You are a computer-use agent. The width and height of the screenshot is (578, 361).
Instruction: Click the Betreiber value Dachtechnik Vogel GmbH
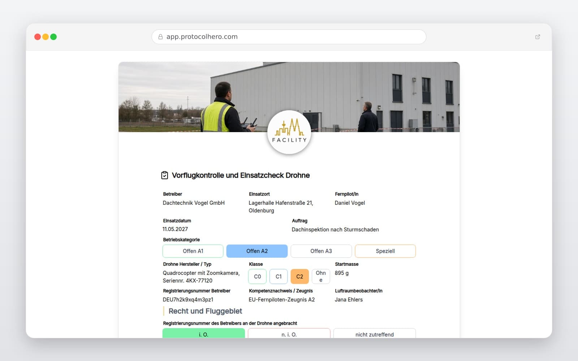(x=194, y=203)
